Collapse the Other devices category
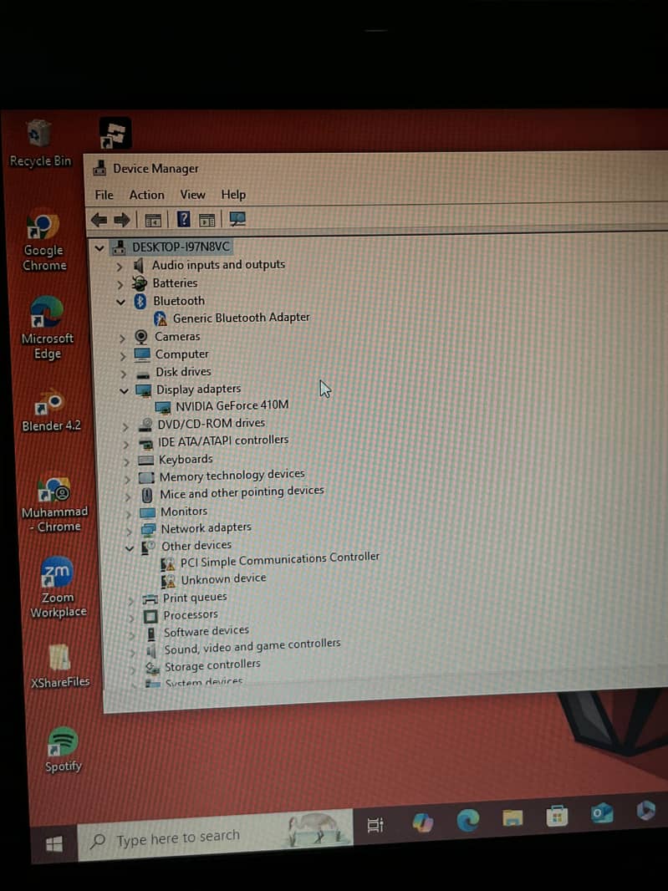 [x=129, y=548]
